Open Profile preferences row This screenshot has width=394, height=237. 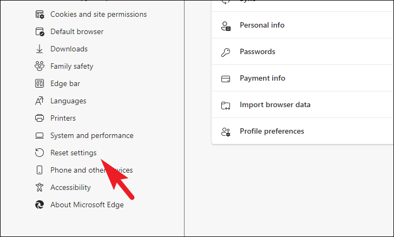(x=272, y=131)
